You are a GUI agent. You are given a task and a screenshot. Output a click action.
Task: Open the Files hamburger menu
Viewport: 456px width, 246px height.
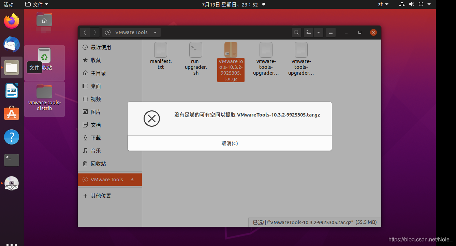pyautogui.click(x=330, y=32)
